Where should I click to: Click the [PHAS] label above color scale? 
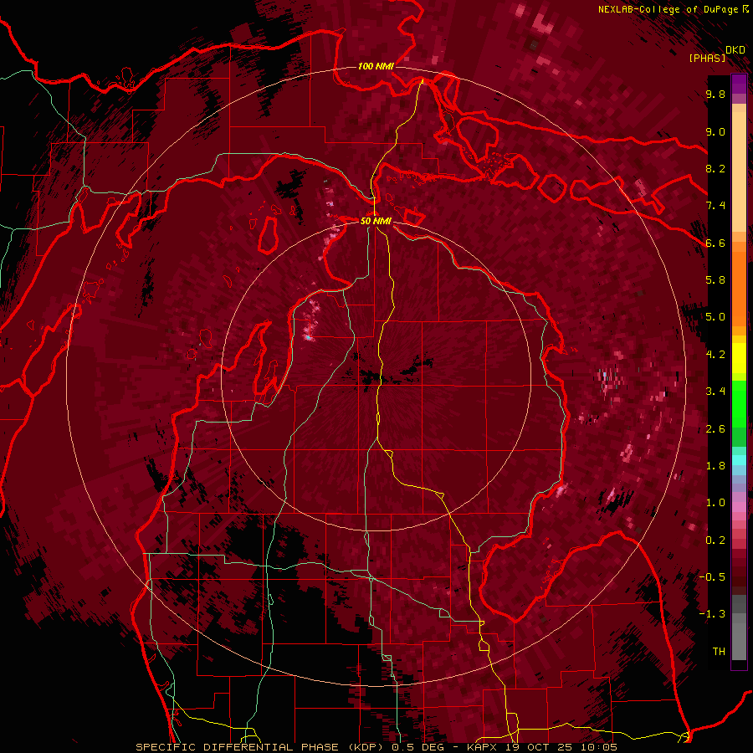tap(707, 58)
